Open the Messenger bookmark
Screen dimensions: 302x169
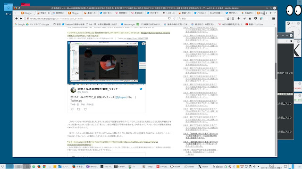[x=128, y=24]
